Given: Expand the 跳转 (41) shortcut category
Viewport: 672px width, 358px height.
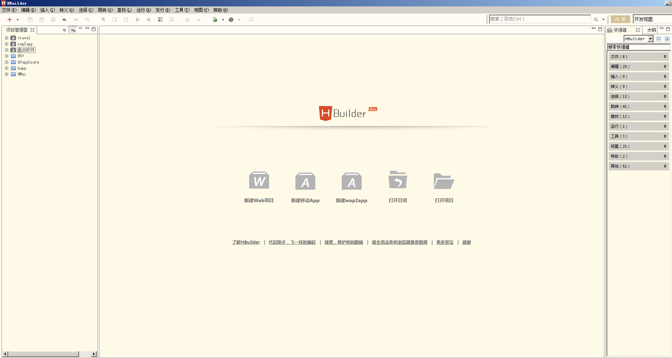Looking at the screenshot, I should 639,106.
